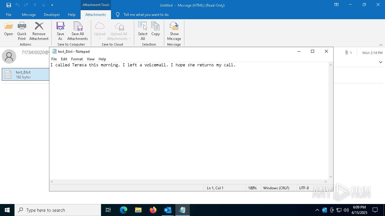Switch to Notepad on the taskbar
The width and height of the screenshot is (385, 216).
coord(182,210)
